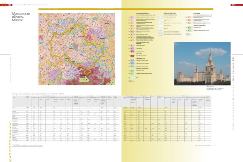This screenshot has height=162, width=243.
Task: Click the page number 346 badge
Action: click(10, 4)
